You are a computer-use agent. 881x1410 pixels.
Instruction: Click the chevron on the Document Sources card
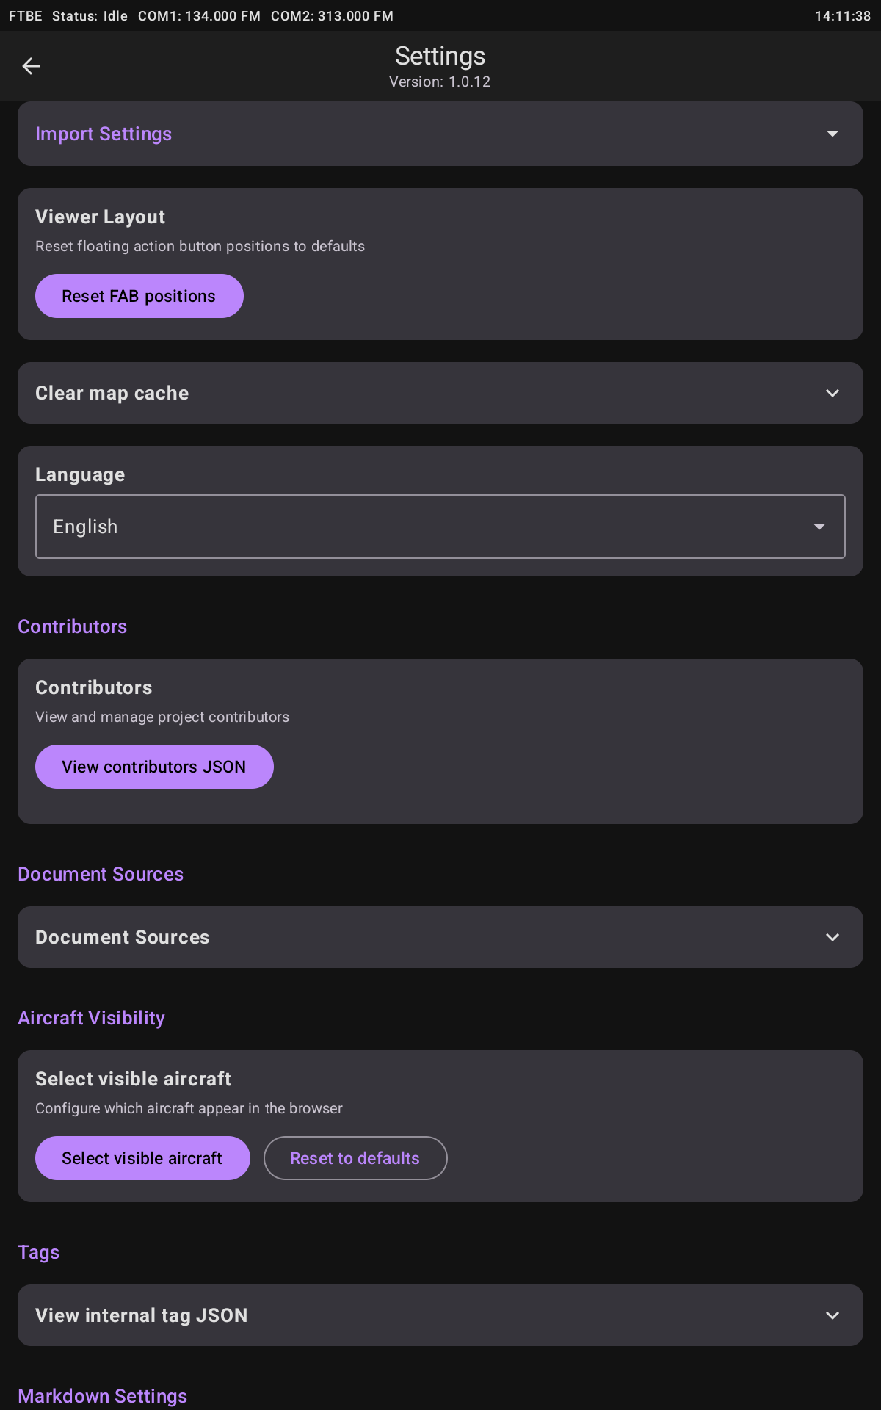pyautogui.click(x=833, y=937)
